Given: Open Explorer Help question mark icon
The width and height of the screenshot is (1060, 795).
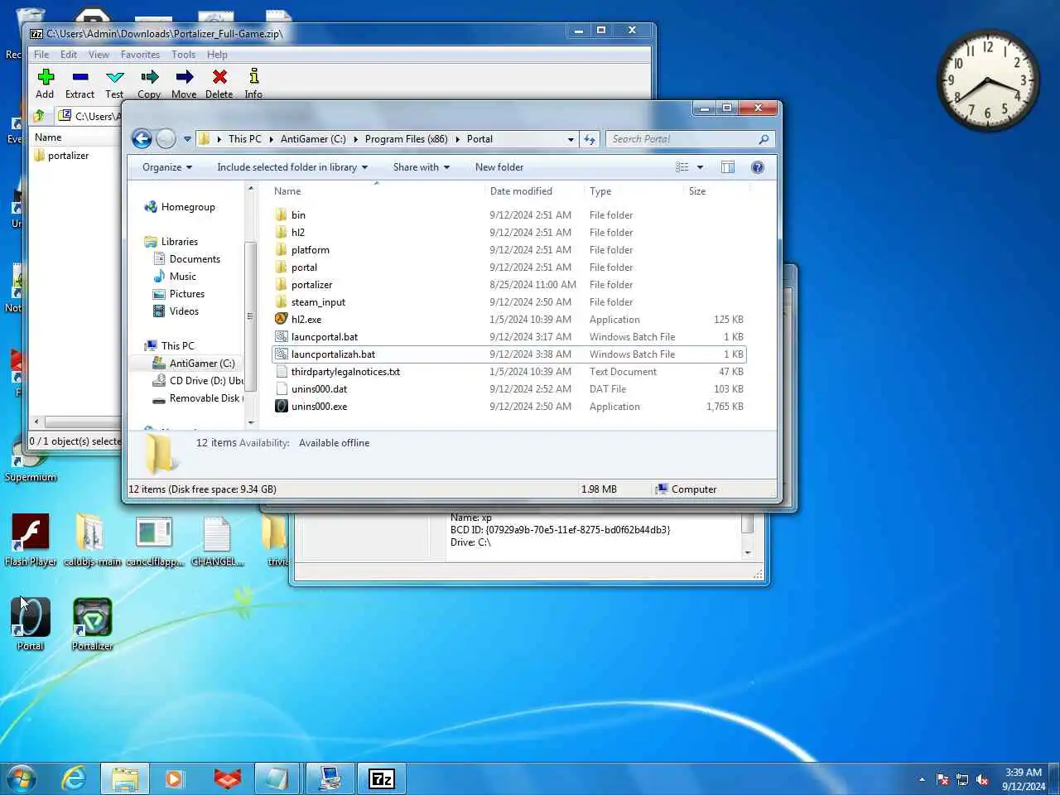Looking at the screenshot, I should pyautogui.click(x=757, y=167).
